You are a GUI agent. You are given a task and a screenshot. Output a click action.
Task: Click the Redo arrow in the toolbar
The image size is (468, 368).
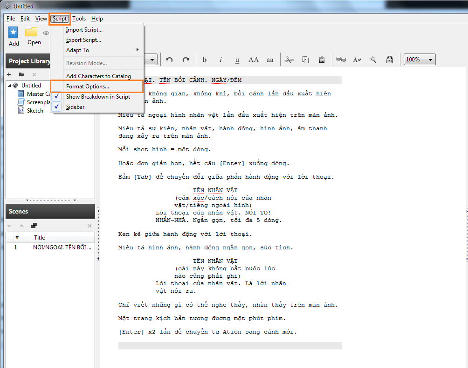pyautogui.click(x=186, y=60)
